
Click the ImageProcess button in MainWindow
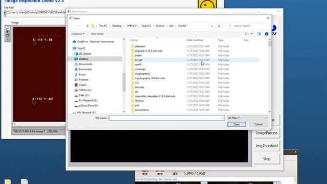pos(267,133)
